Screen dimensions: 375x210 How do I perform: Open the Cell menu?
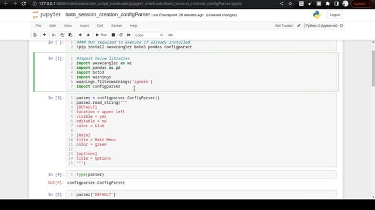coord(100,26)
